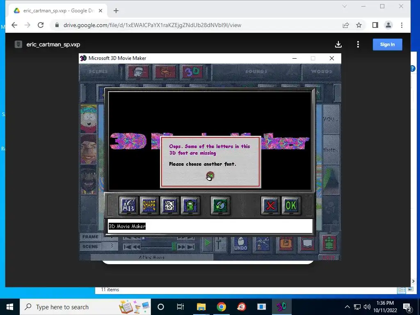Click the FRAME label
420x315 pixels.
click(90, 237)
